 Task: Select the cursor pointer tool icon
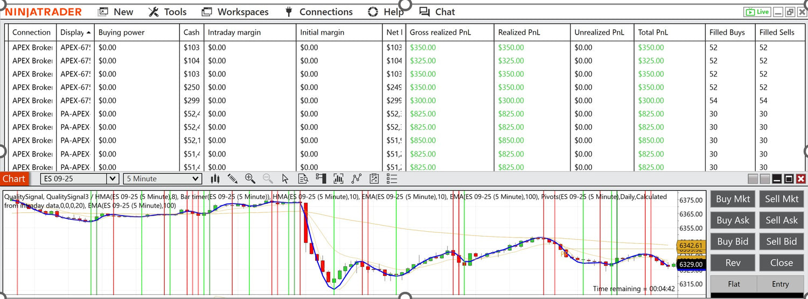[285, 179]
